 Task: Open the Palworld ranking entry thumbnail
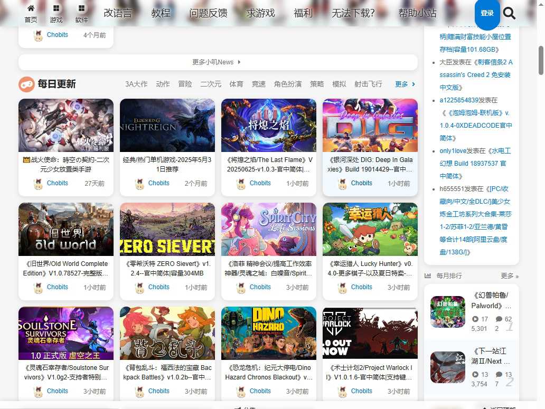[x=447, y=312]
